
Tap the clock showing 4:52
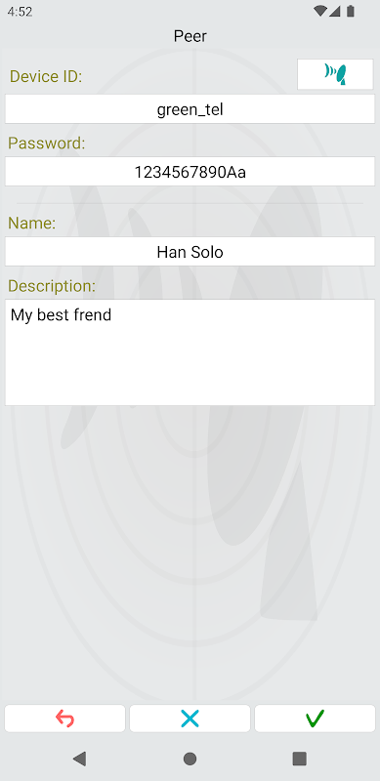click(20, 12)
